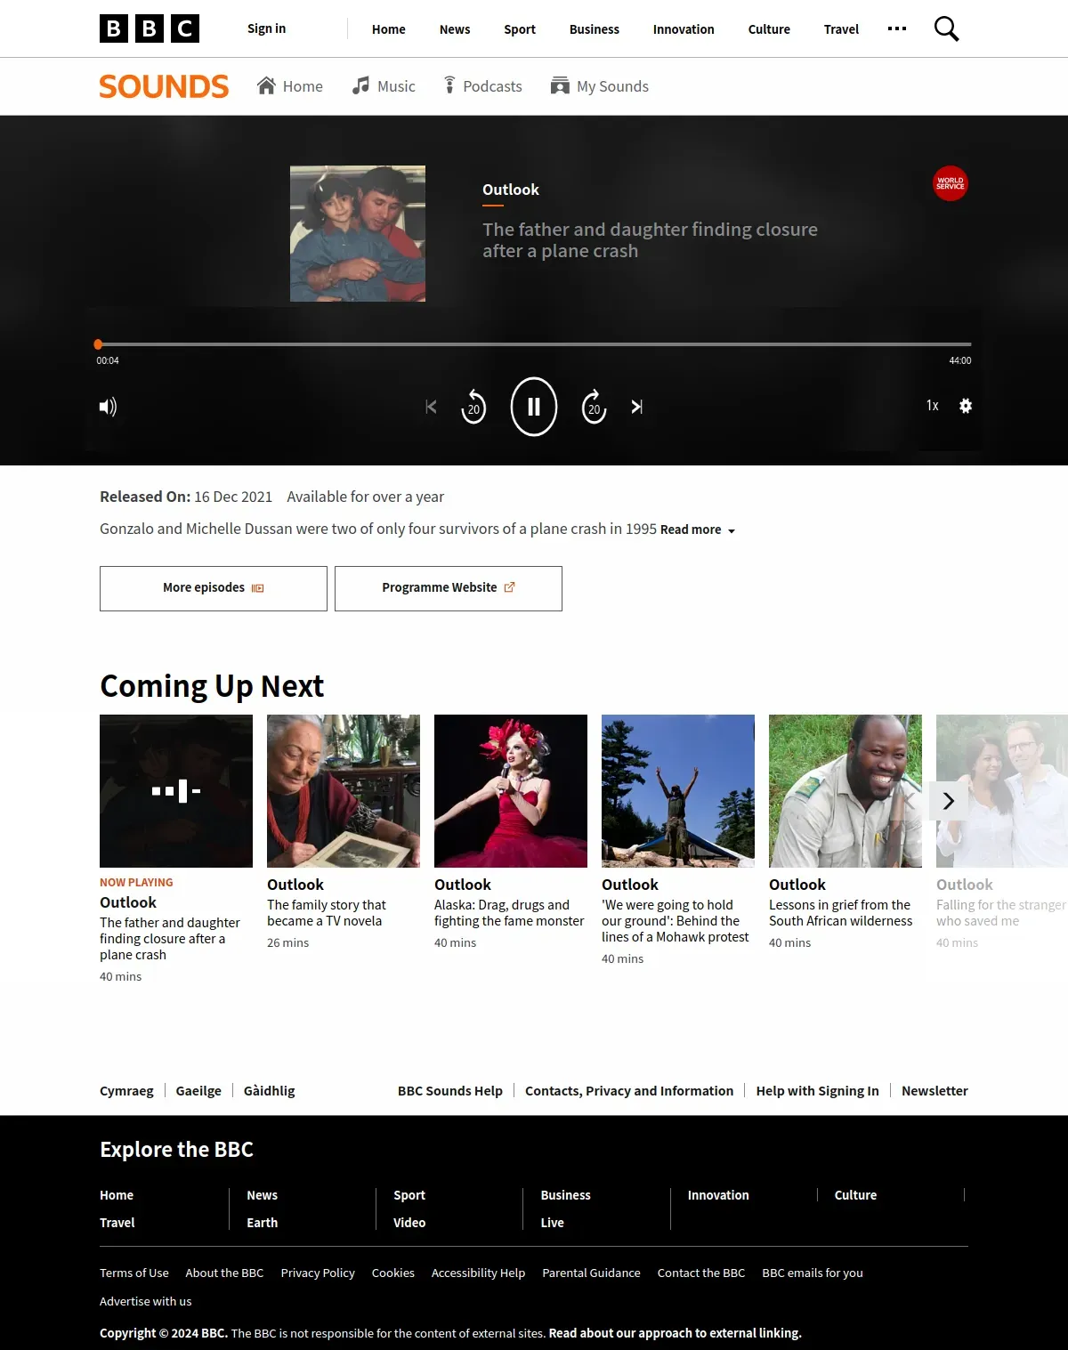
Task: Click the World Service red badge
Action: 950,183
